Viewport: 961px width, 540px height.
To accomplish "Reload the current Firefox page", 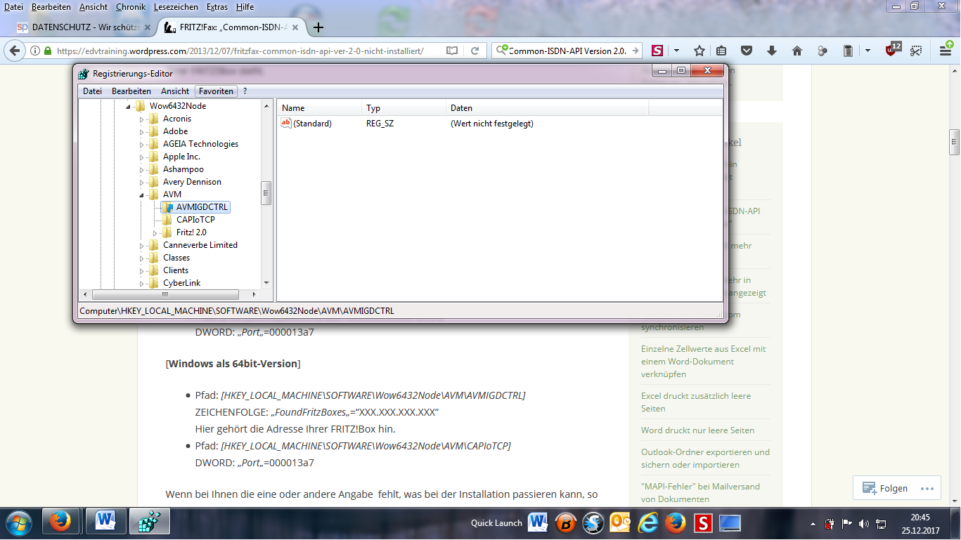I will [475, 51].
